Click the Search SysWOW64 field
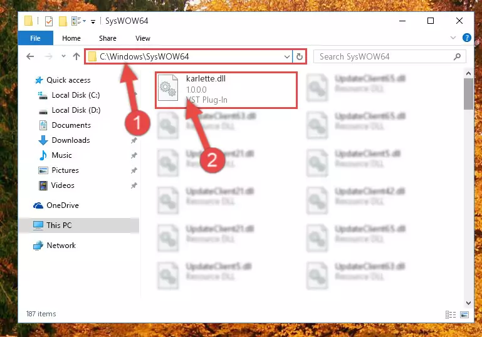This screenshot has width=482, height=337. [389, 56]
